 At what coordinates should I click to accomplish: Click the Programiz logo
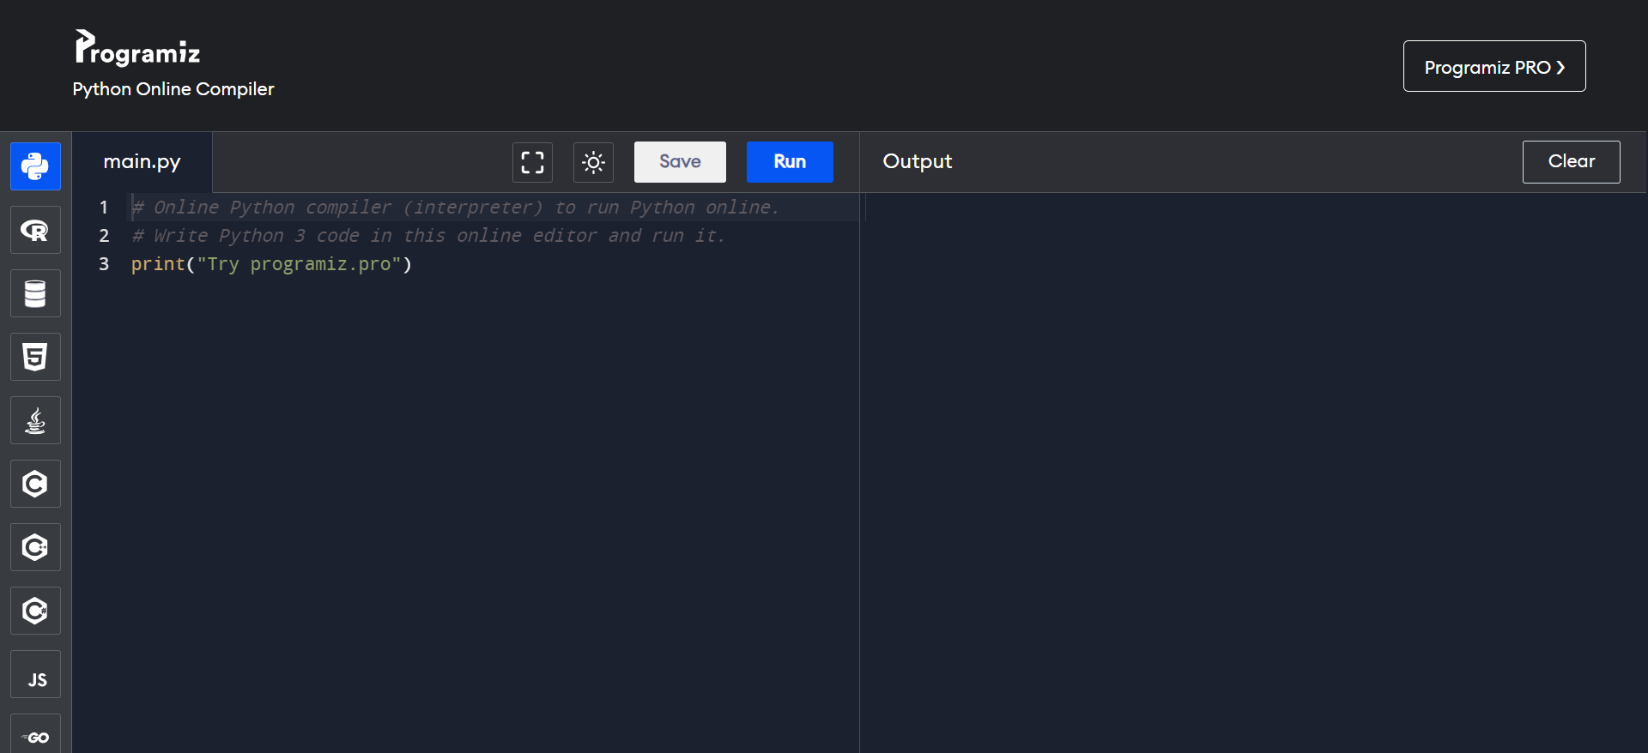[137, 48]
